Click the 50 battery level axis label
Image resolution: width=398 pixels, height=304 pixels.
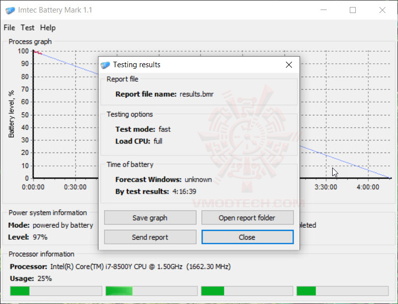(25, 115)
